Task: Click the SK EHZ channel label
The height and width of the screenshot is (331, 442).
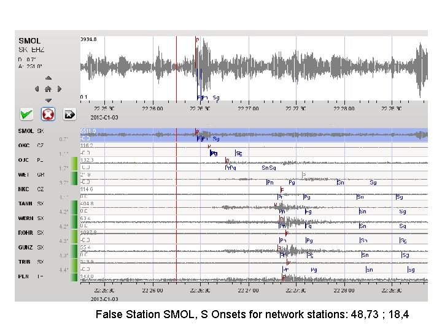Action: (x=31, y=50)
